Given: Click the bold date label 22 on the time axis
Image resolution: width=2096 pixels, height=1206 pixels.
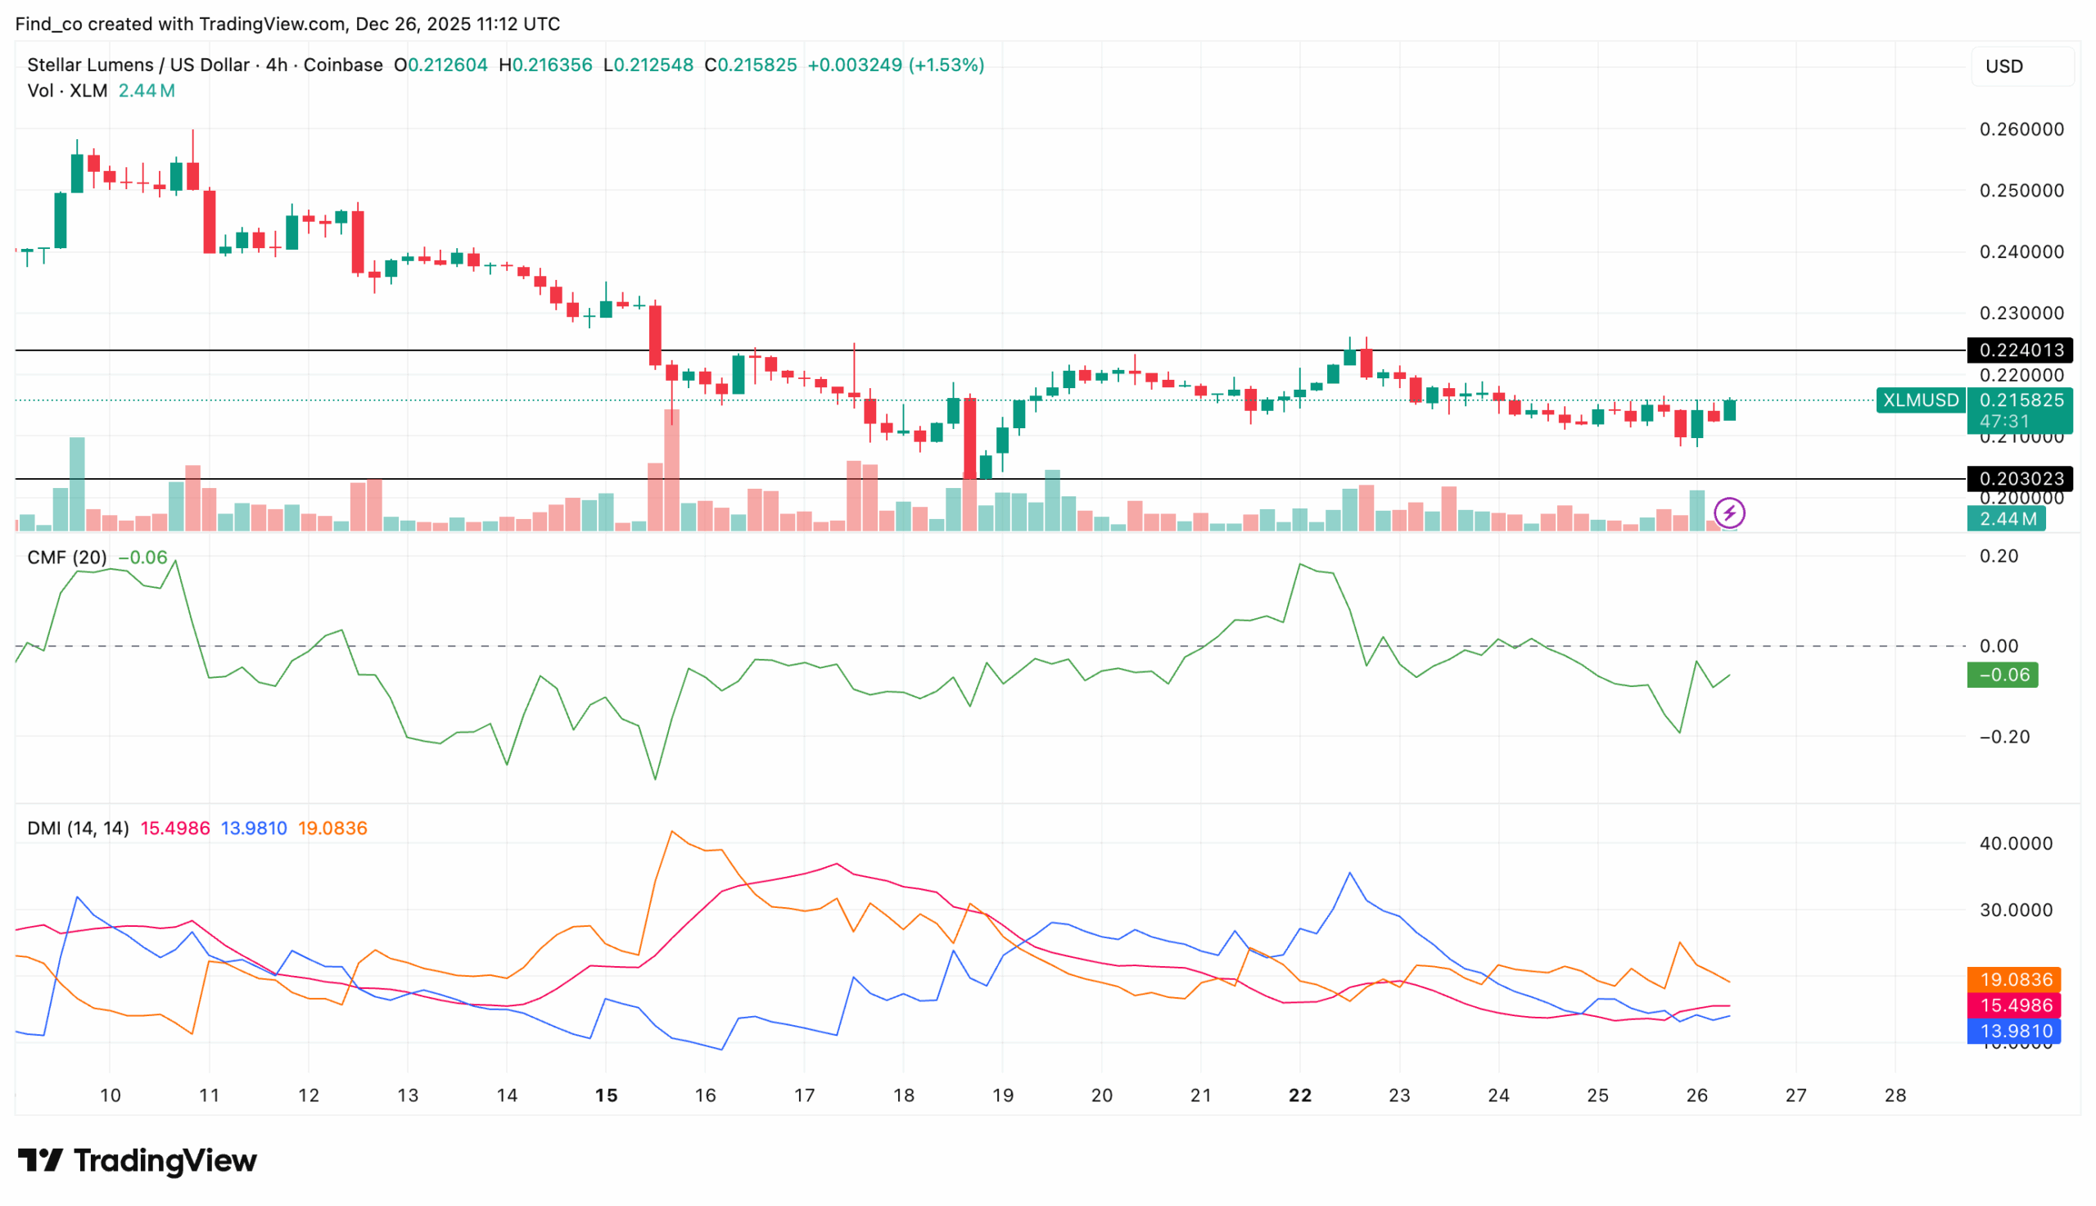Looking at the screenshot, I should coord(1300,1095).
